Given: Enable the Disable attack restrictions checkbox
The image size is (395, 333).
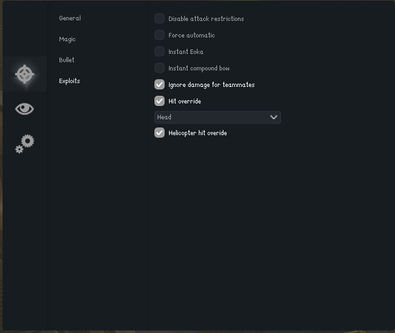Looking at the screenshot, I should (160, 19).
